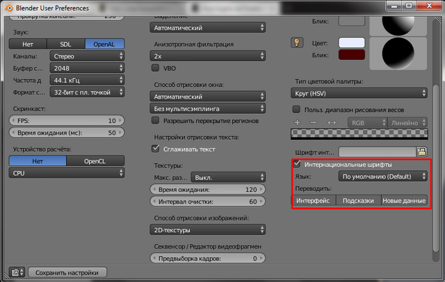
Task: Click the FPS 10 value field
Action: 67,120
